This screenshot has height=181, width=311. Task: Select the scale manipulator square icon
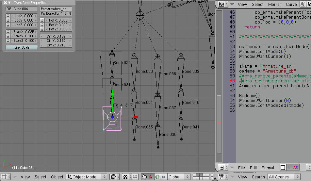pos(163,177)
